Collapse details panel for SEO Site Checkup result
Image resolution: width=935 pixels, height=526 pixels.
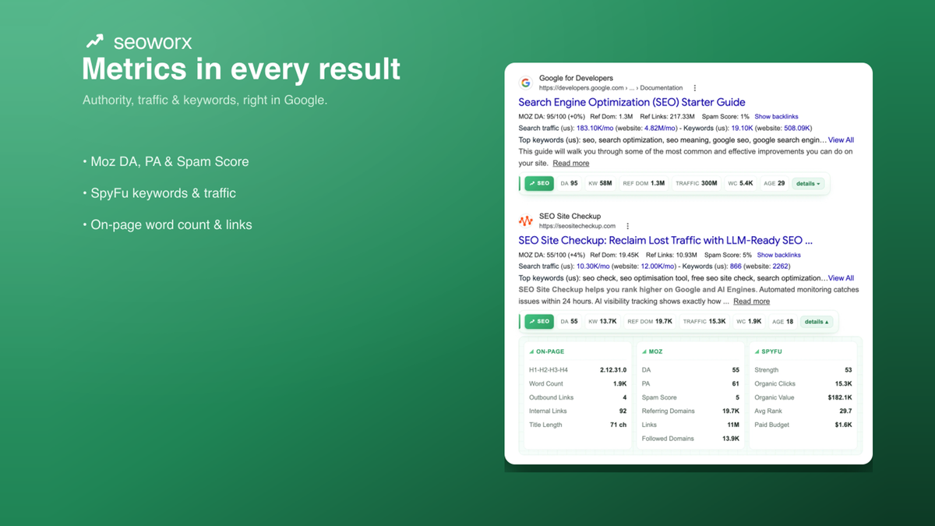817,321
